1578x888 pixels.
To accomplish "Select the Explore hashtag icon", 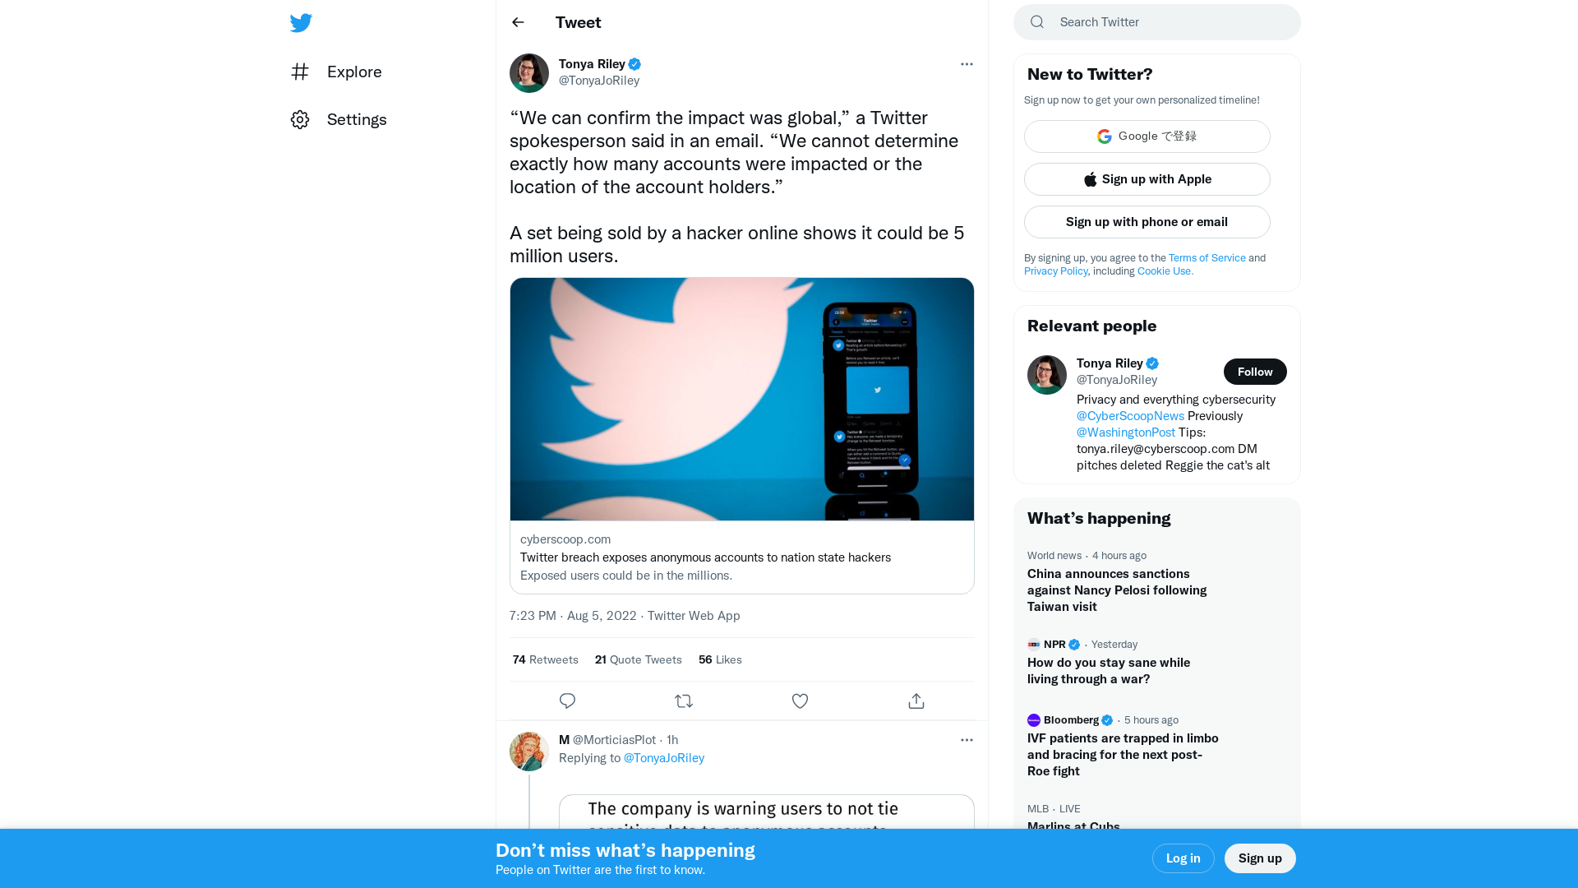I will click(300, 72).
